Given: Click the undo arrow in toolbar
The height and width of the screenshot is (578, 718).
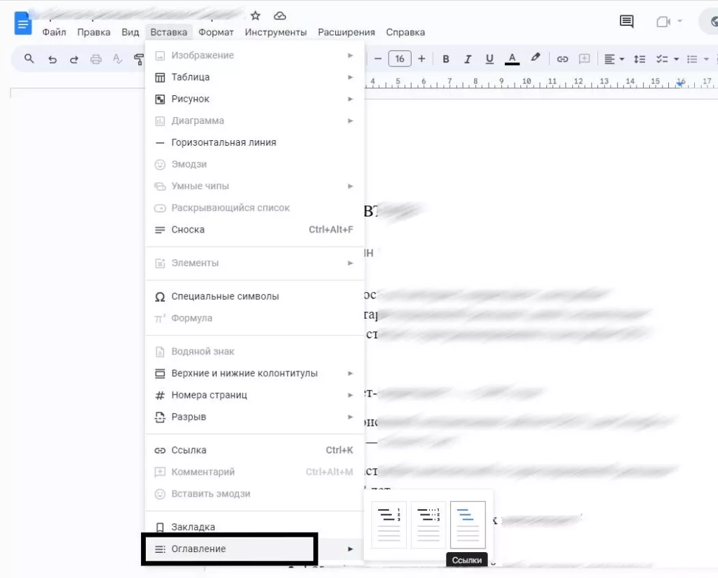Looking at the screenshot, I should click(x=52, y=60).
